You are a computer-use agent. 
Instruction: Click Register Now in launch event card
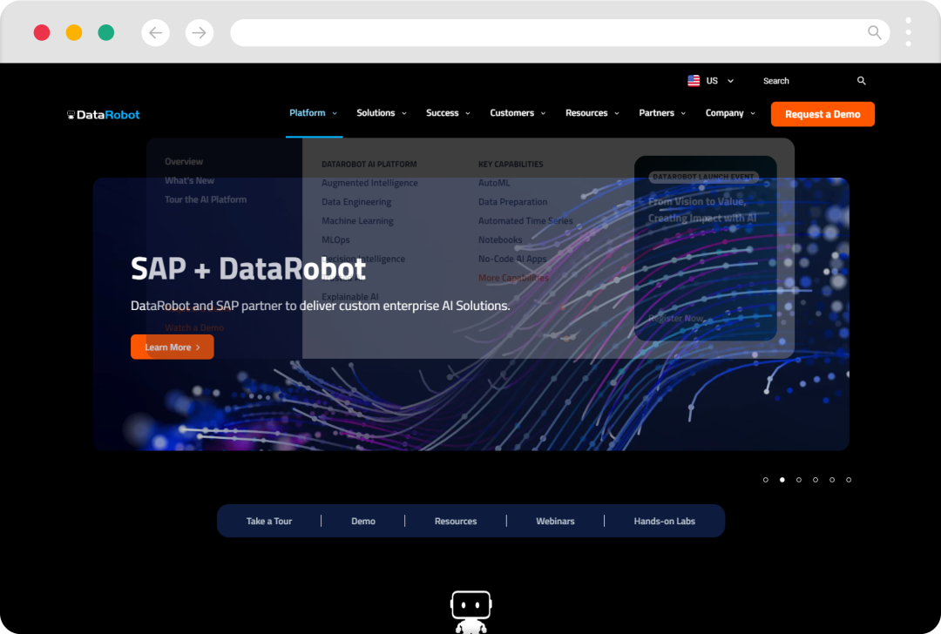click(676, 319)
